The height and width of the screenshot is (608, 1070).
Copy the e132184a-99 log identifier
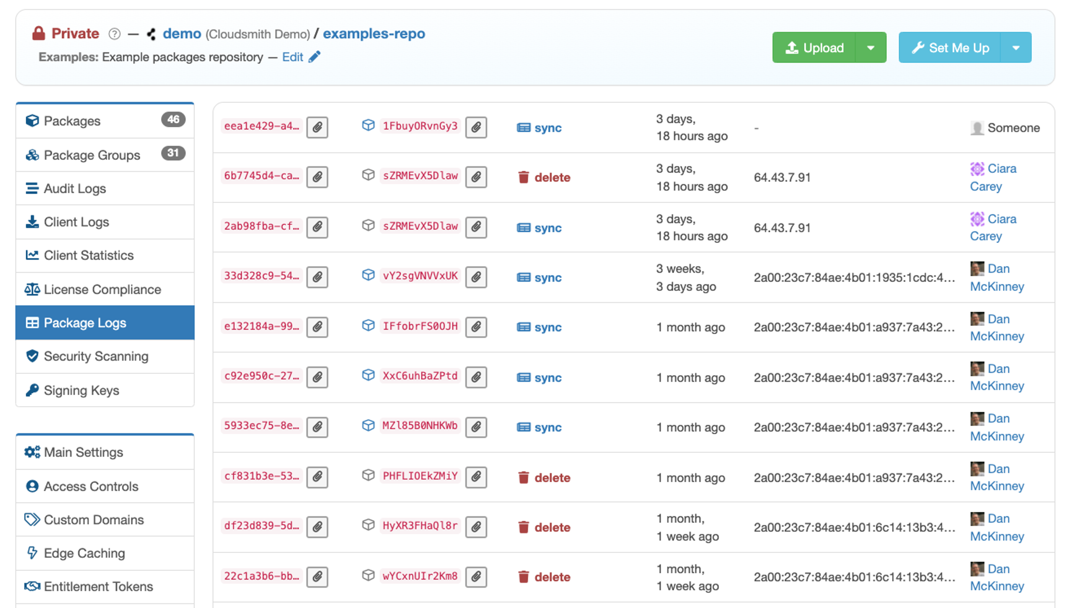[x=317, y=327]
